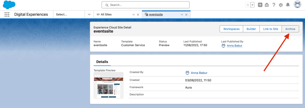
Task: Click the Salesforce cloud logo
Action: 9,5
